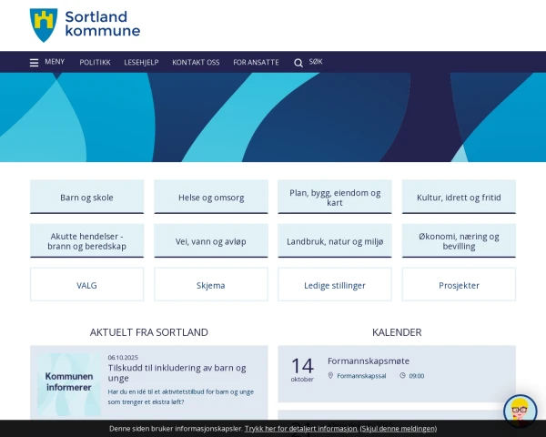Screen dimensions: 546x437
Task: Click the blue wave hero banner image
Action: [x=273, y=117]
